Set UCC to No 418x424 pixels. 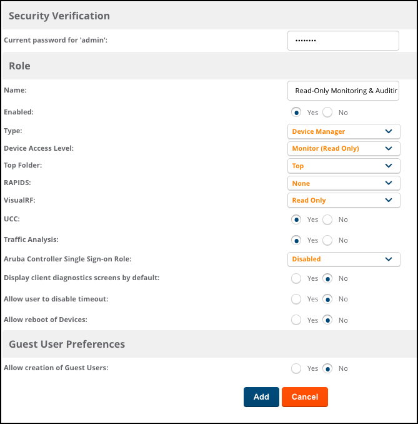click(x=327, y=220)
